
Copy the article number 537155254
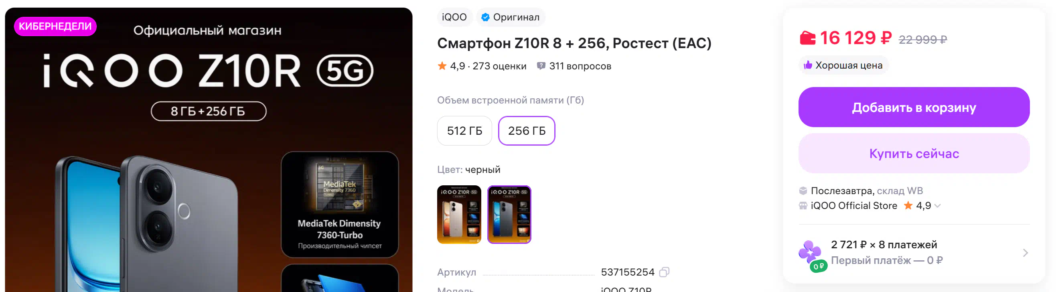pyautogui.click(x=664, y=272)
